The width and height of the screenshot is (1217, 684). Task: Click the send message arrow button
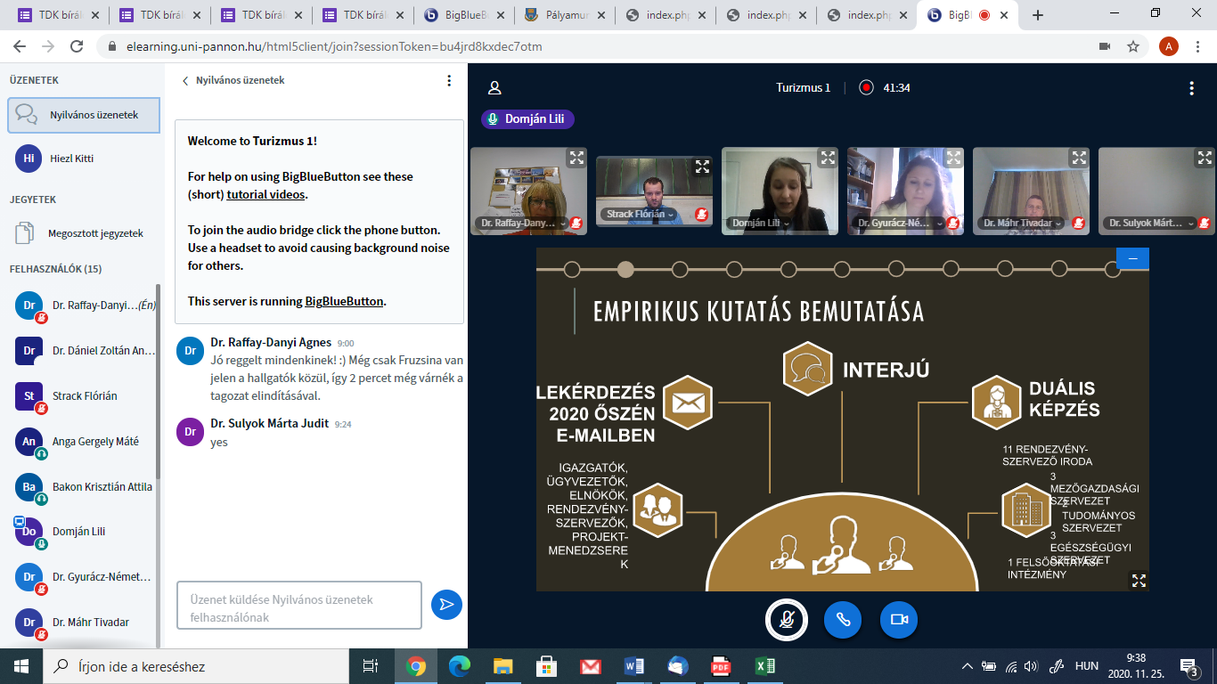coord(446,605)
